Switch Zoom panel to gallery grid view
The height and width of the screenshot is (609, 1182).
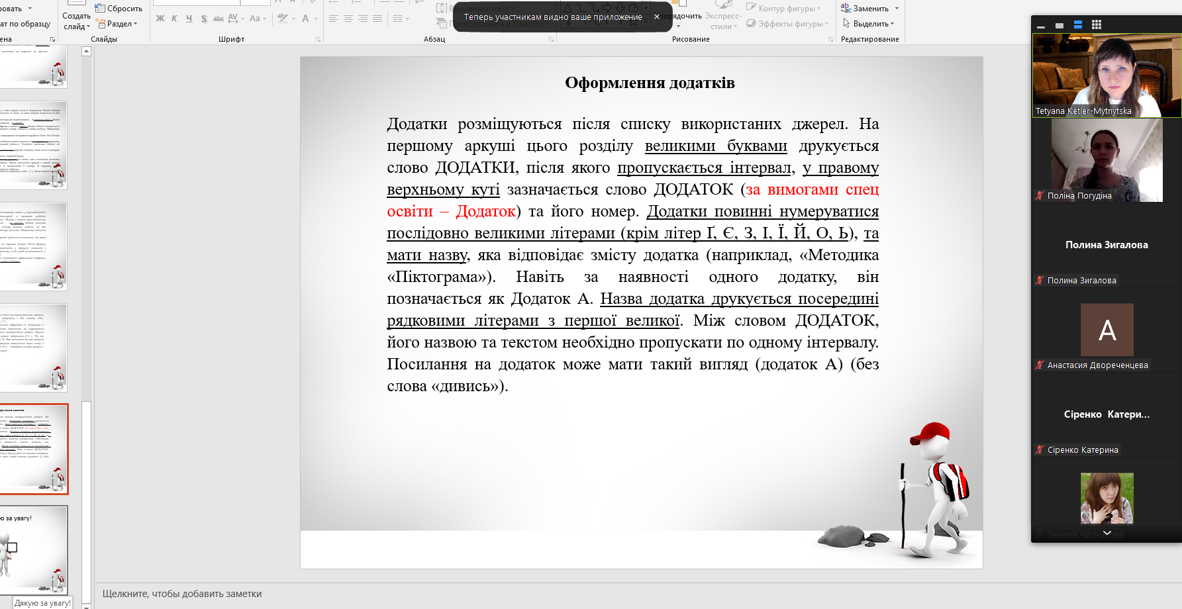click(x=1097, y=24)
